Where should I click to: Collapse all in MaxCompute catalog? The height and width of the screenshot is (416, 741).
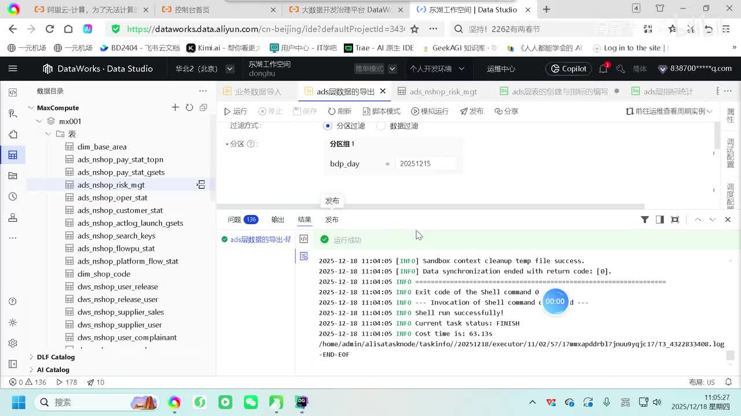pyautogui.click(x=203, y=107)
